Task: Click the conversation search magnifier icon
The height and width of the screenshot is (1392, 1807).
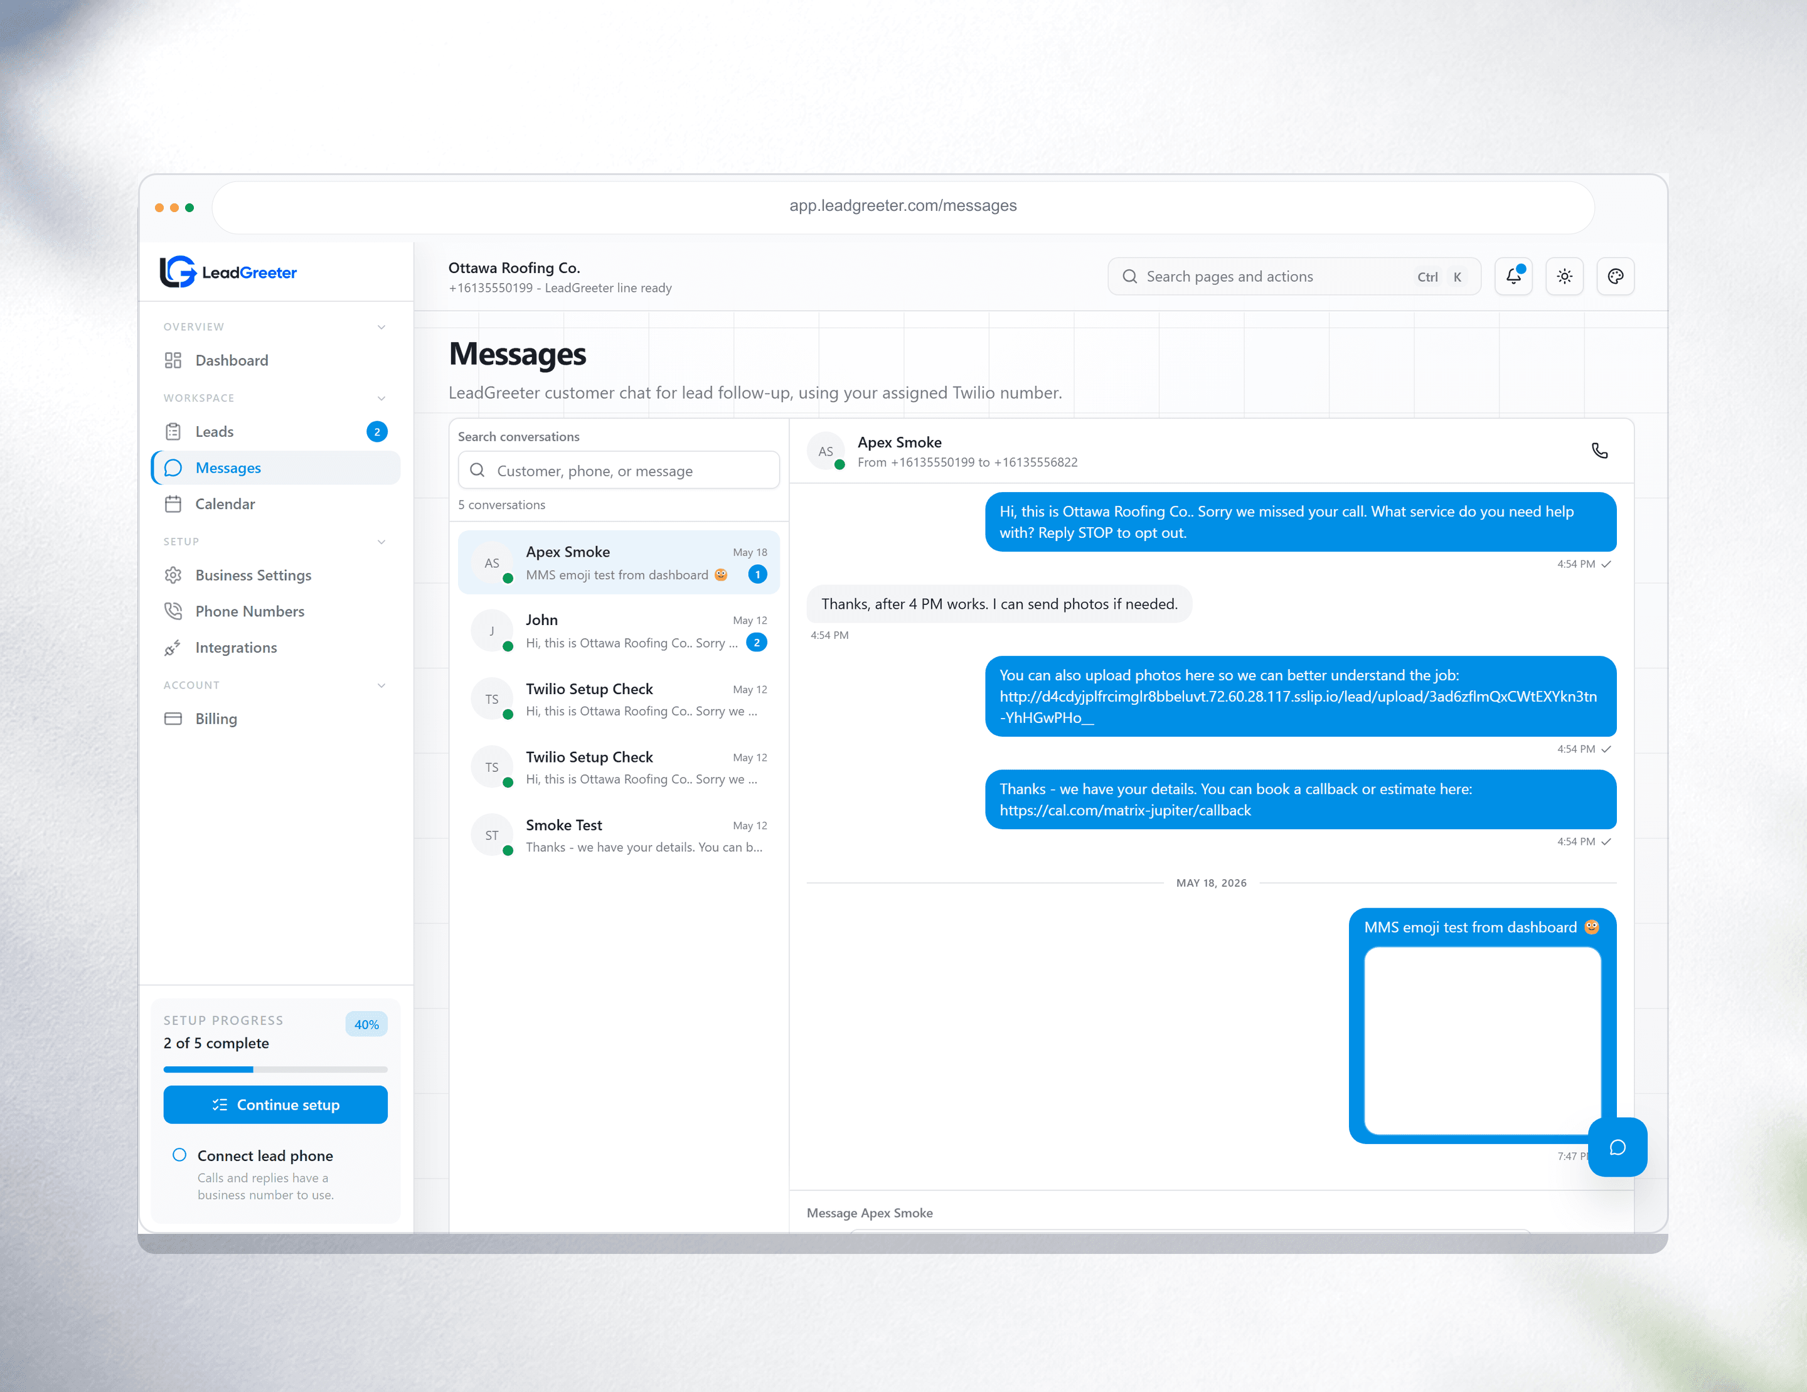Action: point(477,470)
